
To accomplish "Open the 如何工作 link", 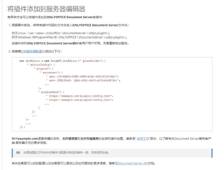I will click(x=143, y=139).
